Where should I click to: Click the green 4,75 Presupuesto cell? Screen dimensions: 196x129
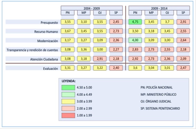point(135,22)
